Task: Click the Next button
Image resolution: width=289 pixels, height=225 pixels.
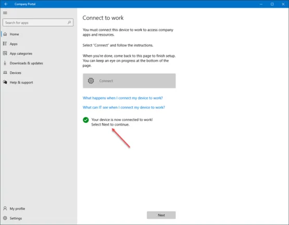Action: point(161,215)
